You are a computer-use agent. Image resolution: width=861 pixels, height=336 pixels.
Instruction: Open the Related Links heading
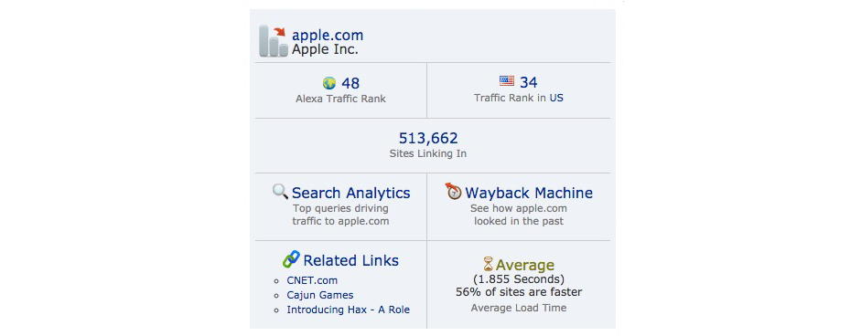coord(350,260)
